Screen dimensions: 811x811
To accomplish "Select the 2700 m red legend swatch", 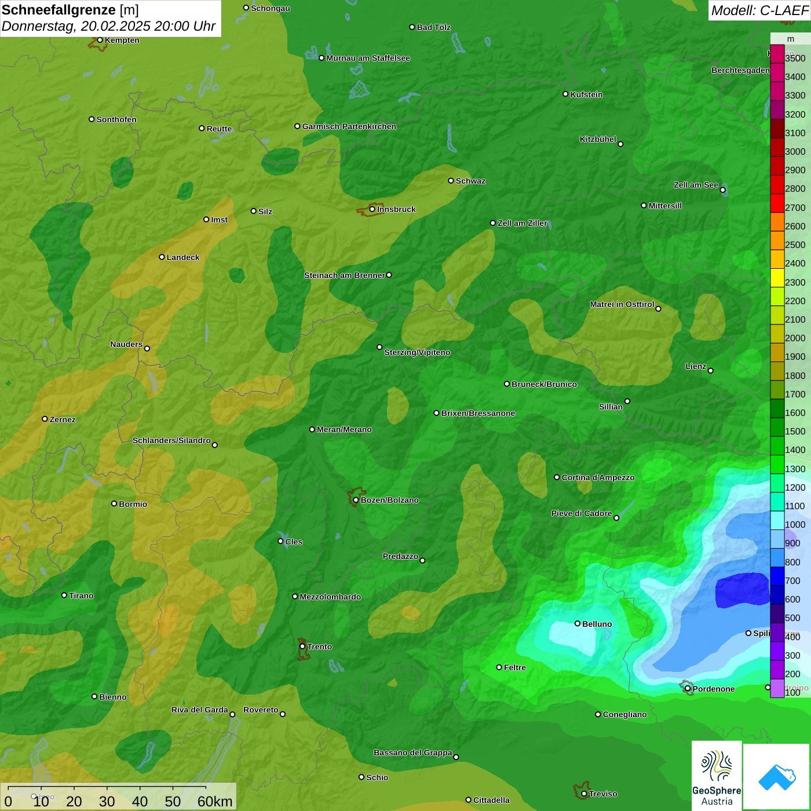I will 777,203.
